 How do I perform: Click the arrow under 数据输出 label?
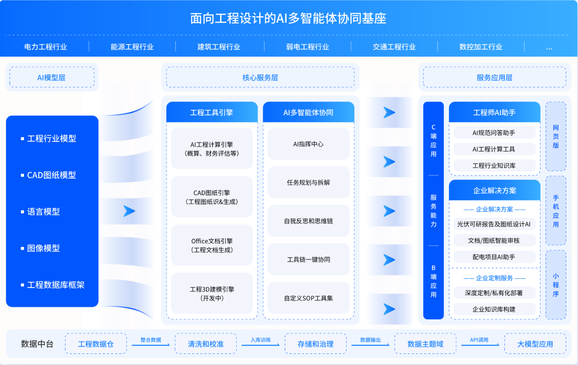click(x=370, y=345)
